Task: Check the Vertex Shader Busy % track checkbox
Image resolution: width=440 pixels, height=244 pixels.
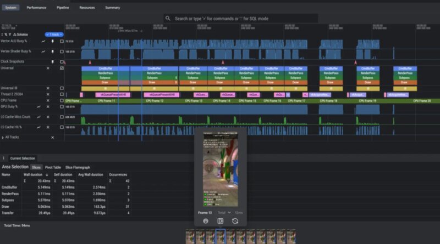Action: (62, 52)
